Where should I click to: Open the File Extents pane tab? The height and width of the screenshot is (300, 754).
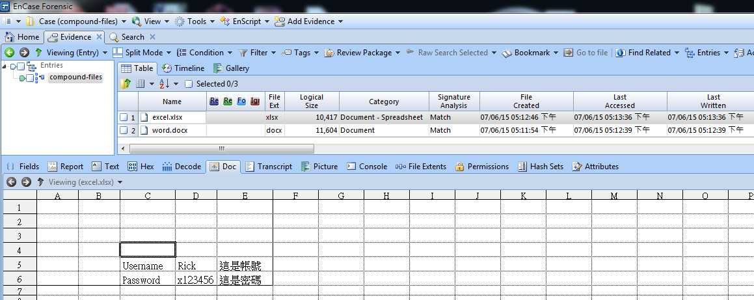tap(421, 167)
